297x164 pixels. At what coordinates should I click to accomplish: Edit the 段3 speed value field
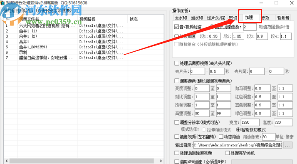[262, 36]
